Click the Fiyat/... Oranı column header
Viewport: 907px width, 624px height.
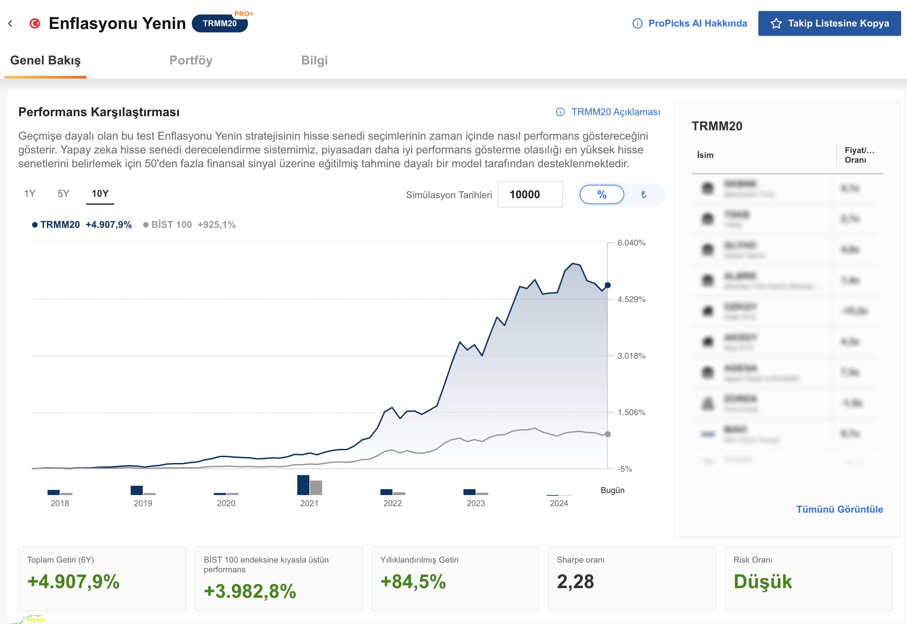[x=859, y=155]
